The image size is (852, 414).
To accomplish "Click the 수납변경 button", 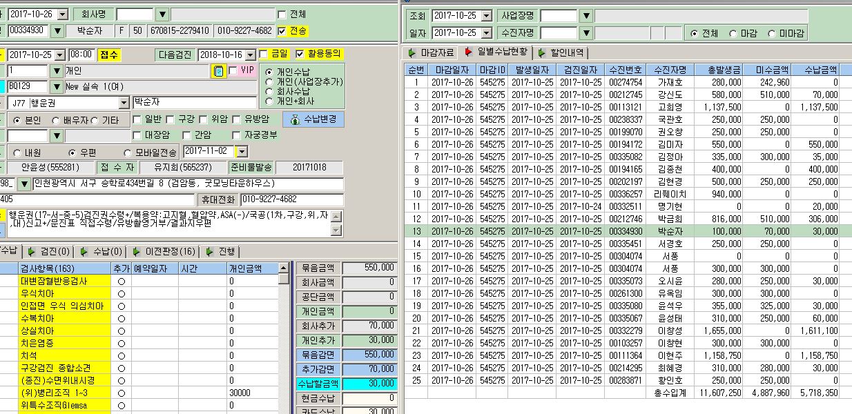I will [x=315, y=120].
